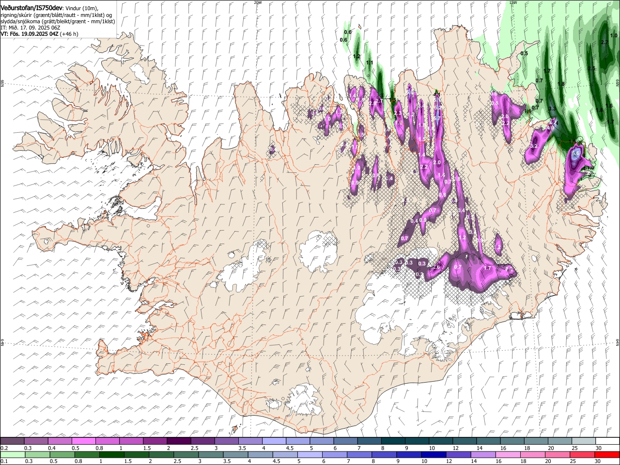Pick the snow scale swatch between 0.2 and 0.3

click(x=12, y=441)
